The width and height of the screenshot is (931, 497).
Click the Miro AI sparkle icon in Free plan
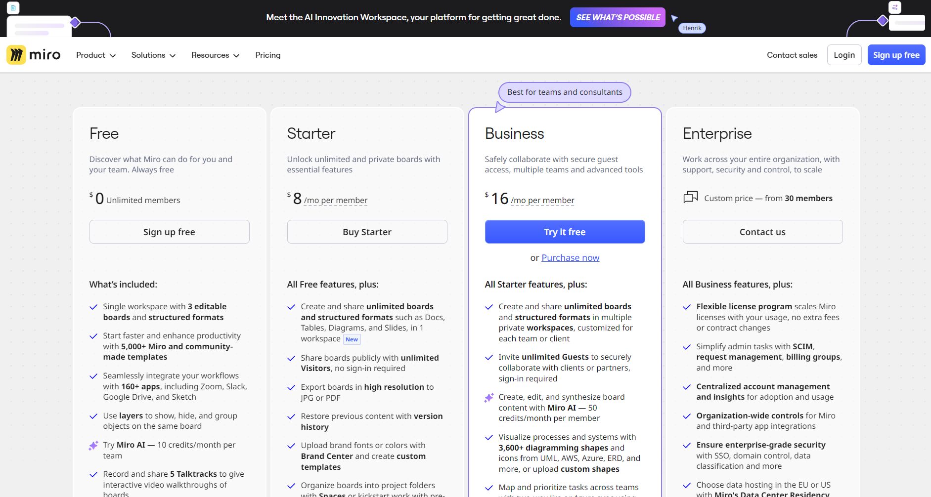pyautogui.click(x=93, y=446)
